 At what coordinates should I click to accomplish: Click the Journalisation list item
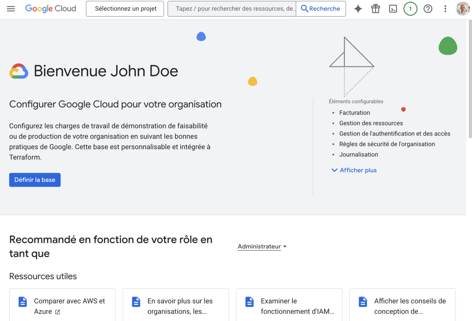[x=359, y=155]
